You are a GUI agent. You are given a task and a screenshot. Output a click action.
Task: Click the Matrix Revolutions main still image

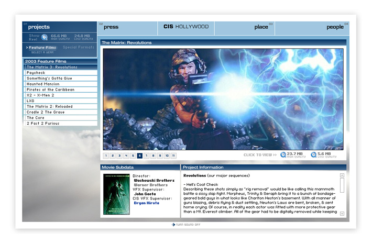[x=223, y=99]
